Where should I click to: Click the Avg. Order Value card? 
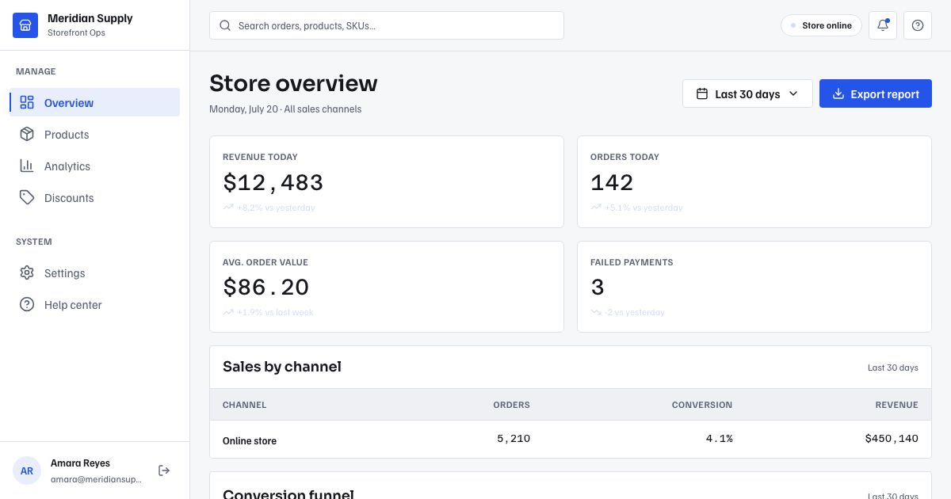(x=387, y=287)
